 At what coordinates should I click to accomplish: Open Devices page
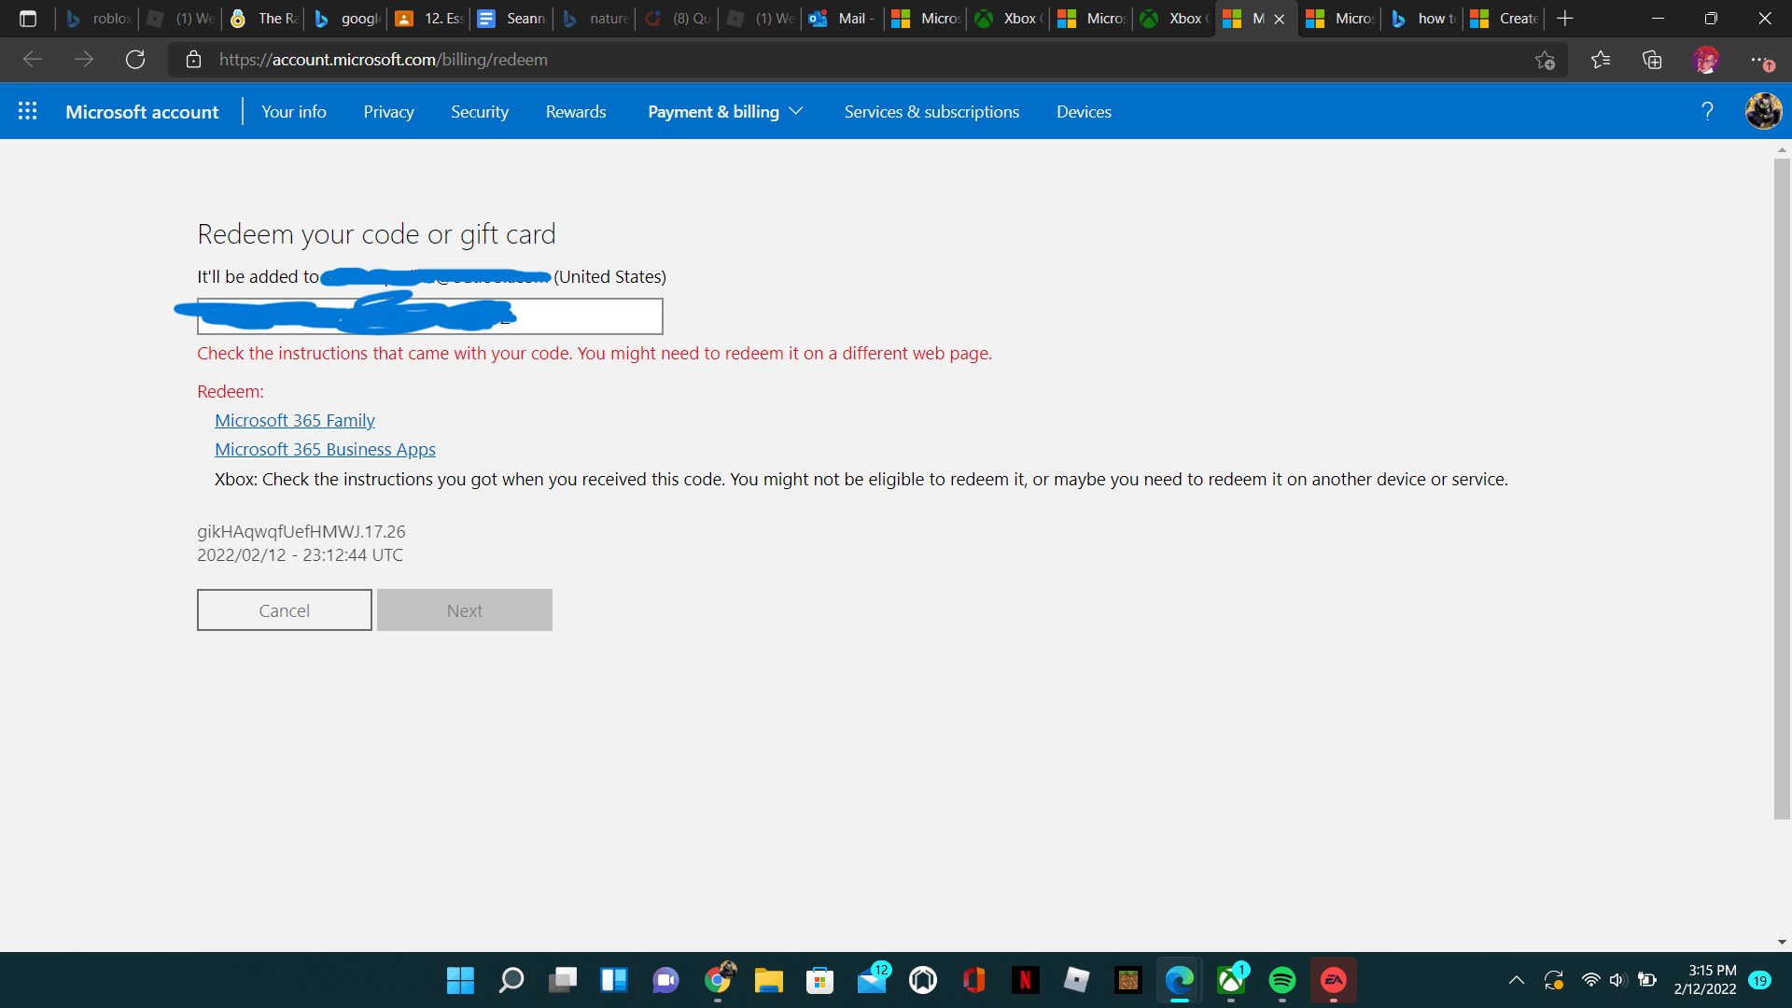click(x=1084, y=111)
